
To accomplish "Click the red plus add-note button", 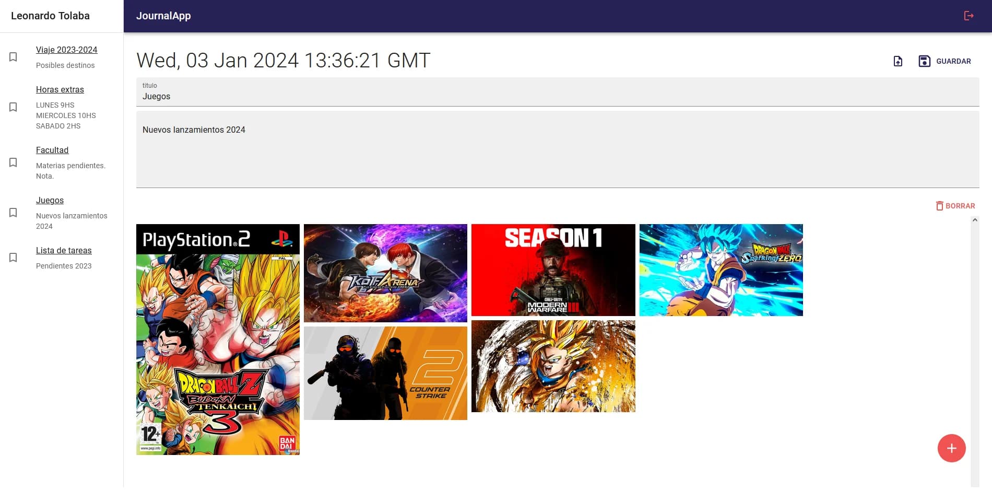I will pyautogui.click(x=951, y=448).
